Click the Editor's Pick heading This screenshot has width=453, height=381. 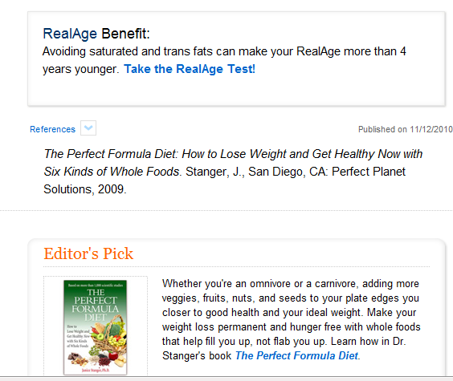[88, 253]
